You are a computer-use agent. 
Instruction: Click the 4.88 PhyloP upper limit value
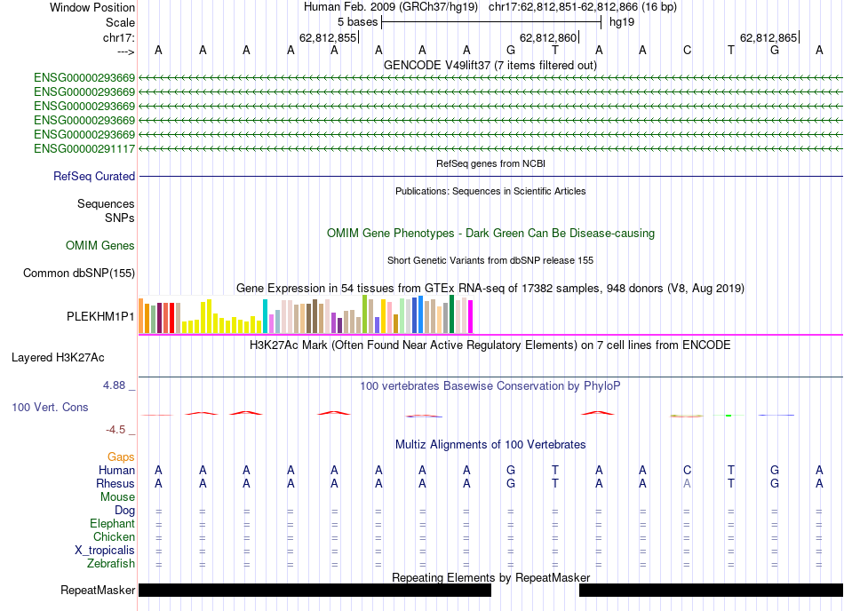tap(114, 385)
